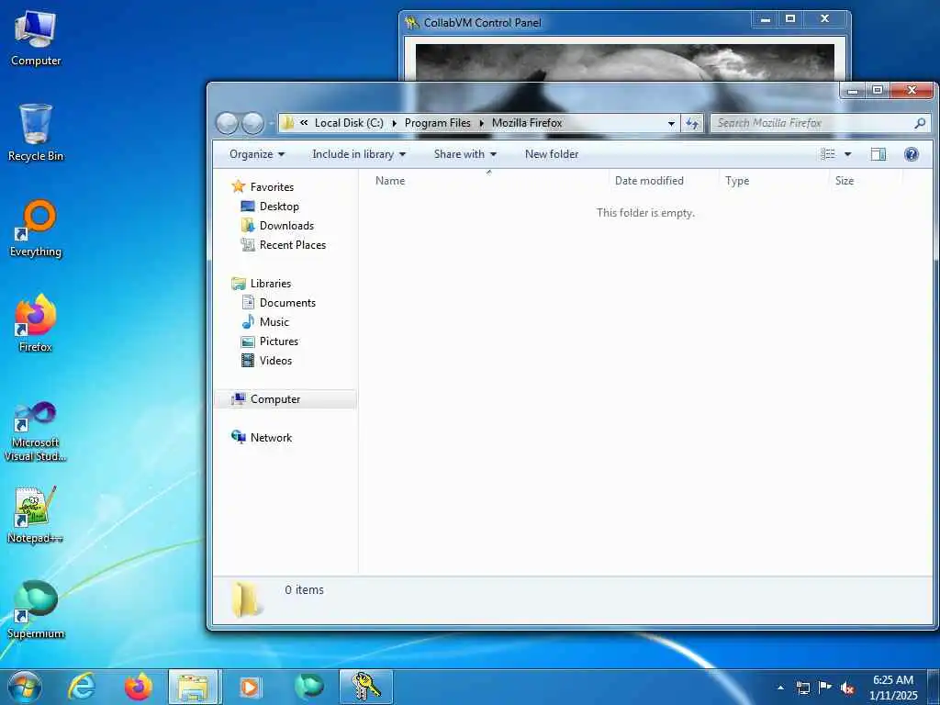Screen dimensions: 940x705
Task: Open the address bar history dropdown
Action: point(671,124)
